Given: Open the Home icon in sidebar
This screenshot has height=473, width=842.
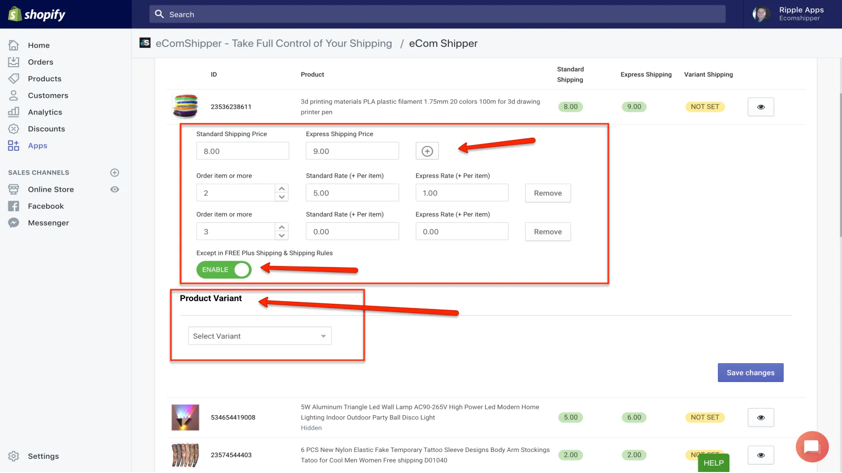Looking at the screenshot, I should coord(14,45).
